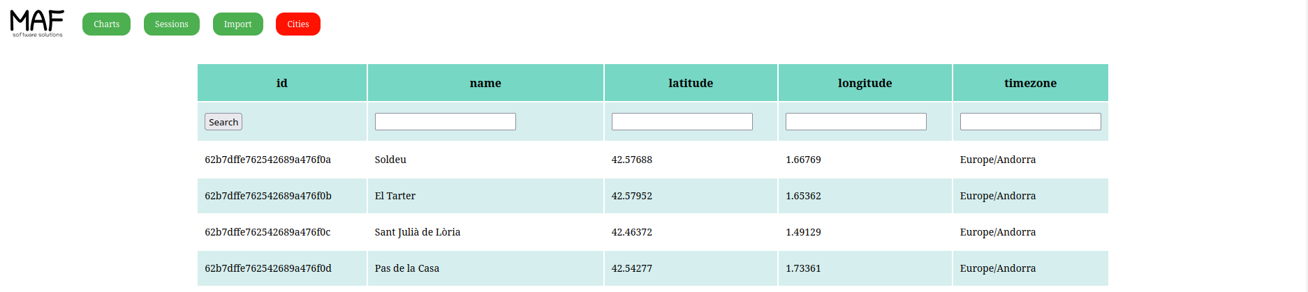This screenshot has height=292, width=1308.
Task: Go to the Sessions page
Action: 172,24
